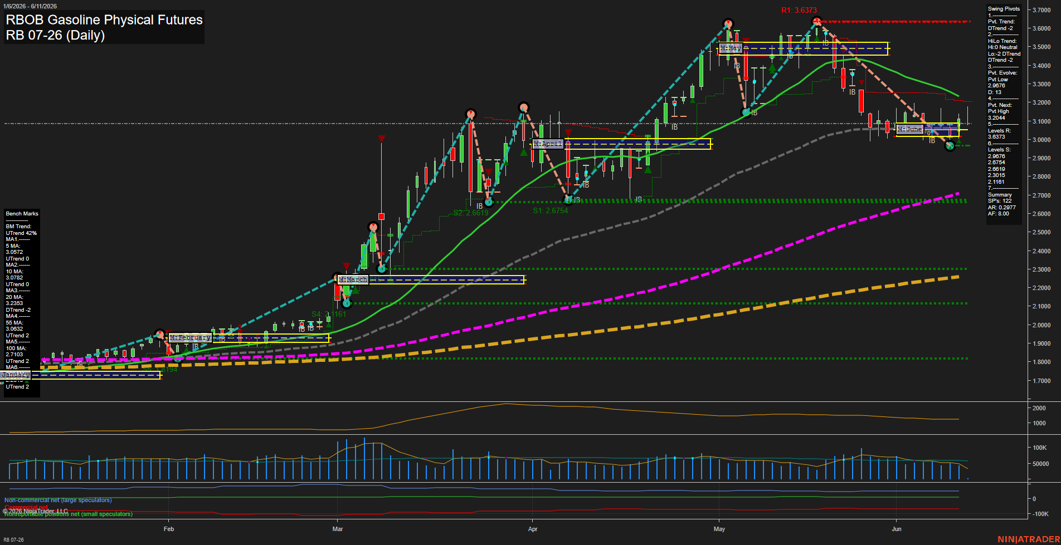This screenshot has width=1061, height=545.
Task: Click the M:April monthly range label
Action: (x=548, y=144)
